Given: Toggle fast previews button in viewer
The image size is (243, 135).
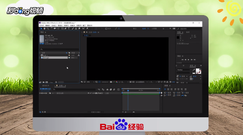Looking at the screenshot, I should click(162, 82).
